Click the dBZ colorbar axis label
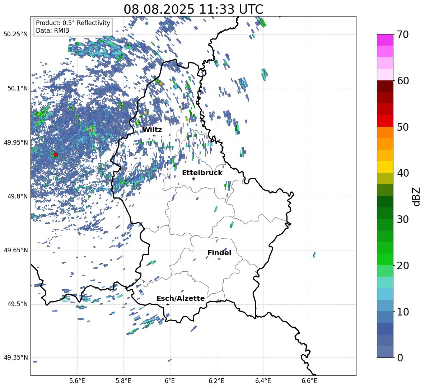The width and height of the screenshot is (425, 388). pyautogui.click(x=417, y=196)
